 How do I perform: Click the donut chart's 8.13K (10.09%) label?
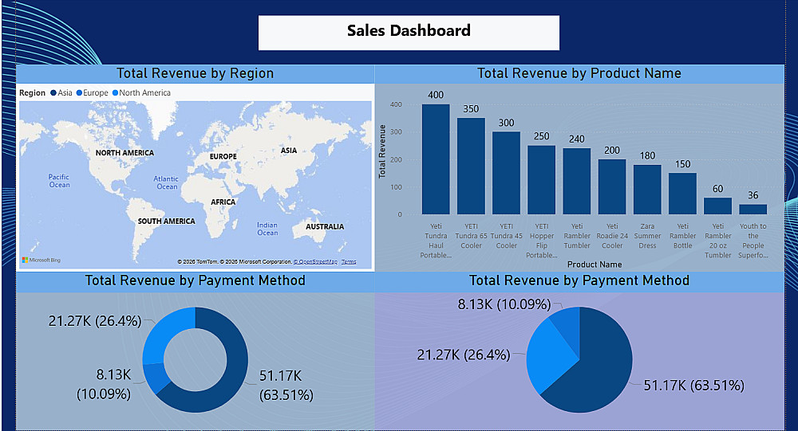[x=104, y=384]
